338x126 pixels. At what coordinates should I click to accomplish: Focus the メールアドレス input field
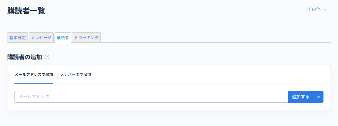pyautogui.click(x=151, y=97)
